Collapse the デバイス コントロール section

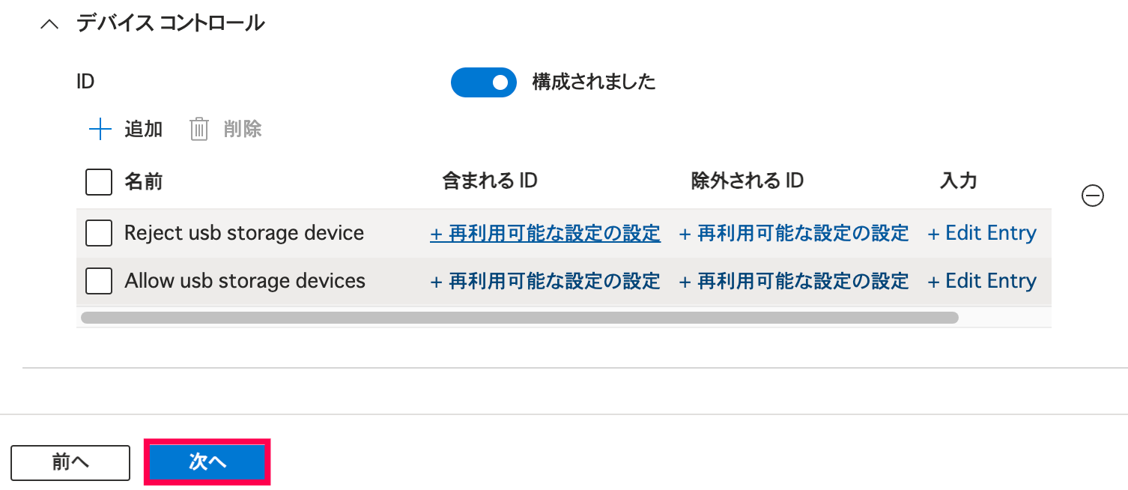[x=49, y=24]
